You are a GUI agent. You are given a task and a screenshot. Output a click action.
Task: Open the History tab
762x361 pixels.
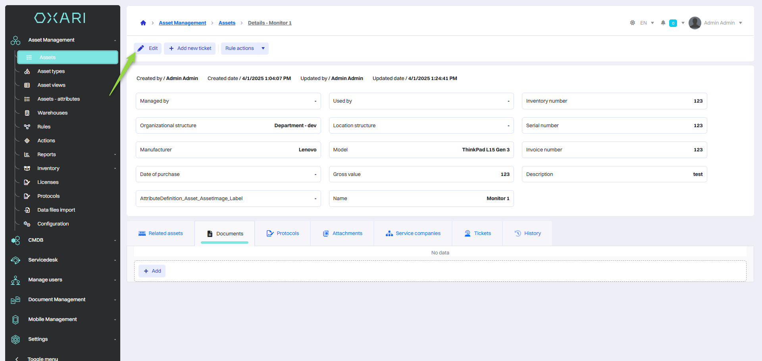click(x=527, y=233)
